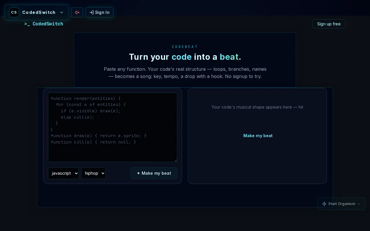Click the CODEBEAT label

pos(185,47)
